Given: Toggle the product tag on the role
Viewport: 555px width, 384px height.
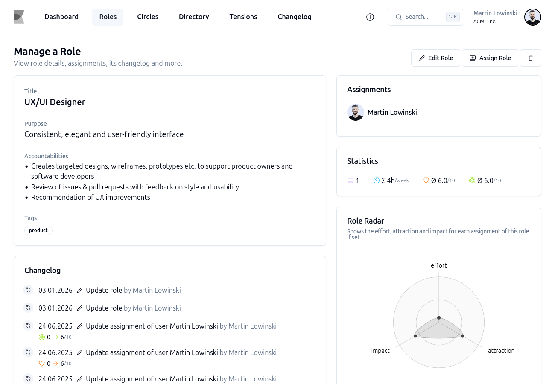Looking at the screenshot, I should pyautogui.click(x=38, y=230).
